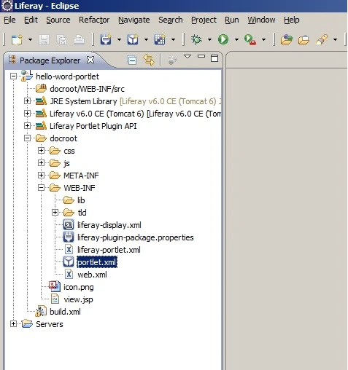Open the Debug dropdown arrow
The image size is (348, 370).
click(209, 39)
